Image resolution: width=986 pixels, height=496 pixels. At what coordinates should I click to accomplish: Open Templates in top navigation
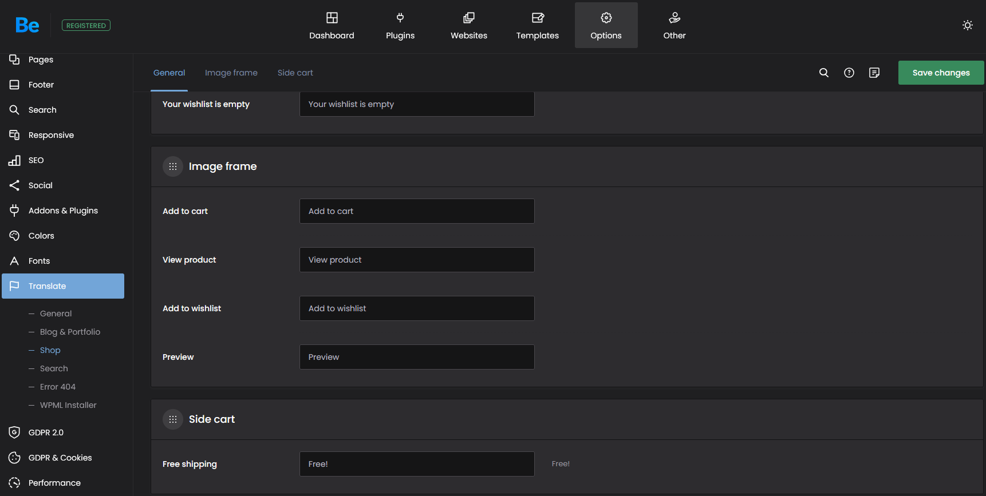click(x=537, y=26)
